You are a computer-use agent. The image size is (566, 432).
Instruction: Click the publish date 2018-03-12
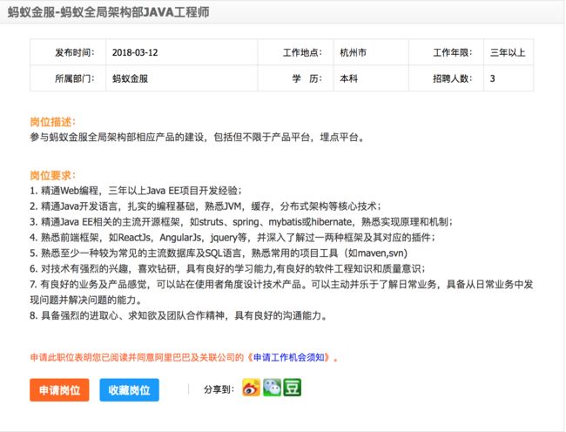point(135,52)
